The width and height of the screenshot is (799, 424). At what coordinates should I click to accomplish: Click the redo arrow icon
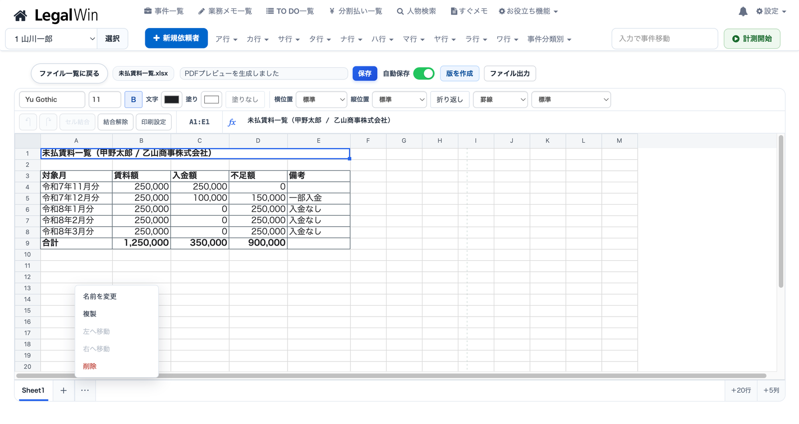pyautogui.click(x=48, y=122)
